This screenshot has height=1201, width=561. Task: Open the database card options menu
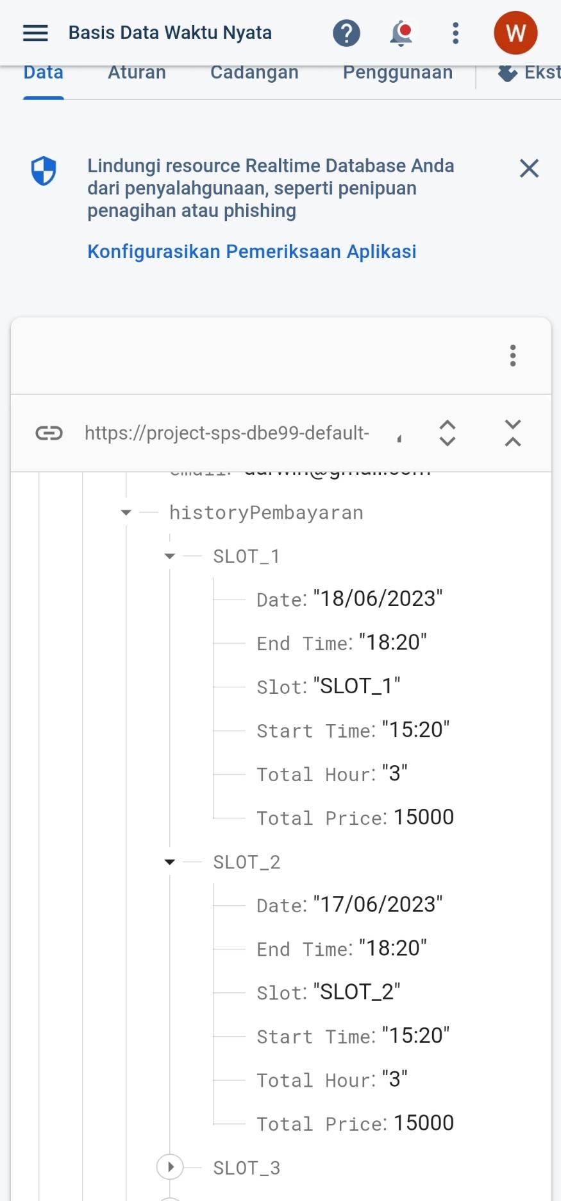512,355
